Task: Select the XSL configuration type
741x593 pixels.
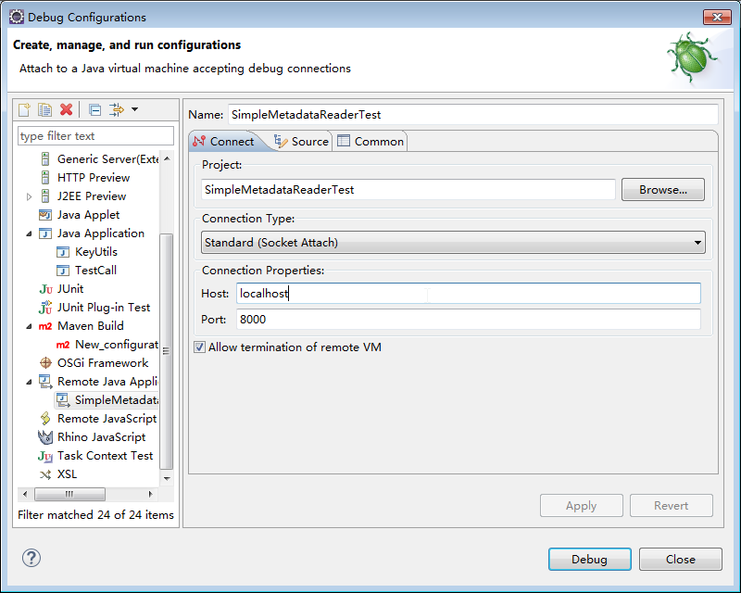Action: tap(58, 473)
